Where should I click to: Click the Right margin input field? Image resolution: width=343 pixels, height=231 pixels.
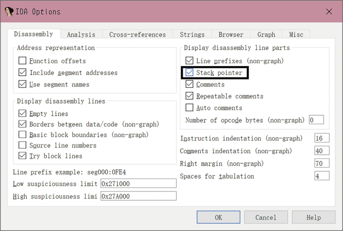[322, 163]
